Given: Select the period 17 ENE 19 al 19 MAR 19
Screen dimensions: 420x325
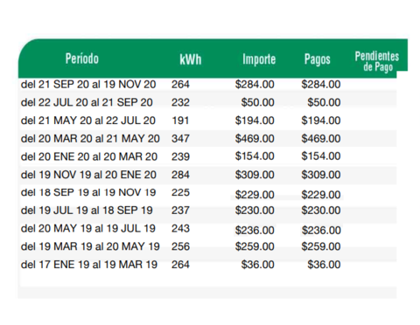Looking at the screenshot, I should tap(89, 265).
